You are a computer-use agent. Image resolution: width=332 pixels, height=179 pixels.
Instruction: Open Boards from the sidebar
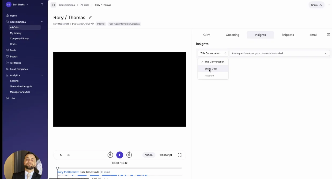coord(14,57)
